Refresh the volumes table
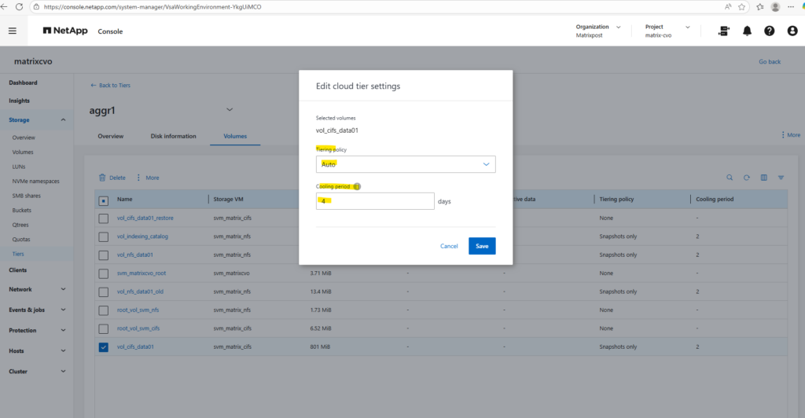Image resolution: width=805 pixels, height=418 pixels. 747,178
